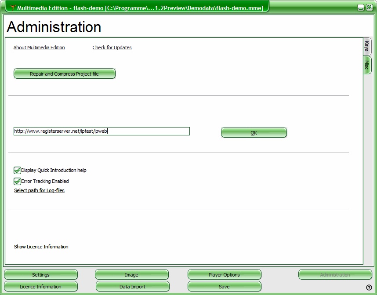Viewport: 377px width, 295px height.
Task: Click the app icon in title bar
Action: pyautogui.click(x=13, y=8)
